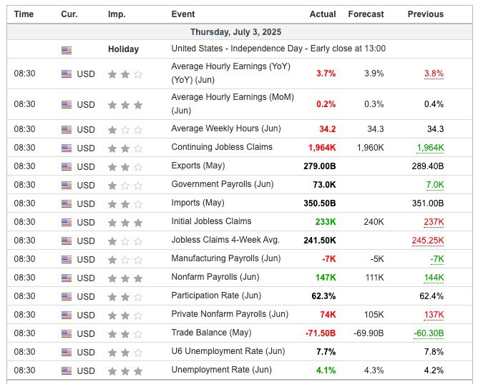Click the importance stars for Initial Jobless Claims
This screenshot has width=478, height=384.
[125, 222]
